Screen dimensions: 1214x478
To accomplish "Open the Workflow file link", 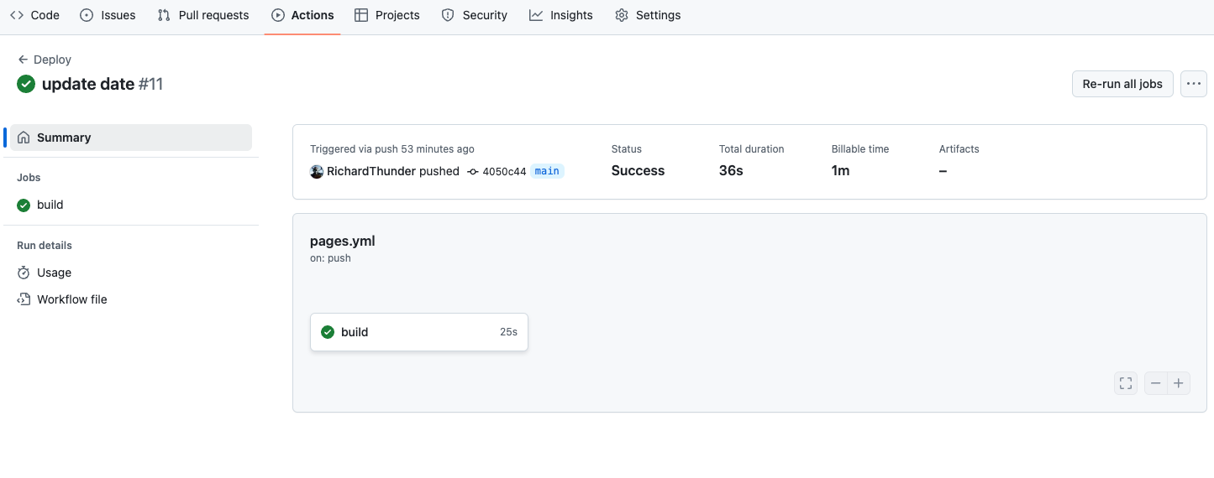I will [x=71, y=299].
